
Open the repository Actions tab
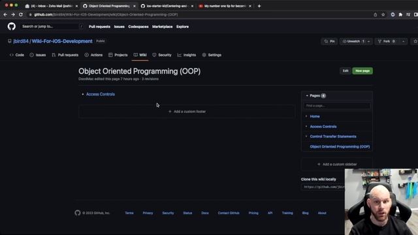click(93, 55)
